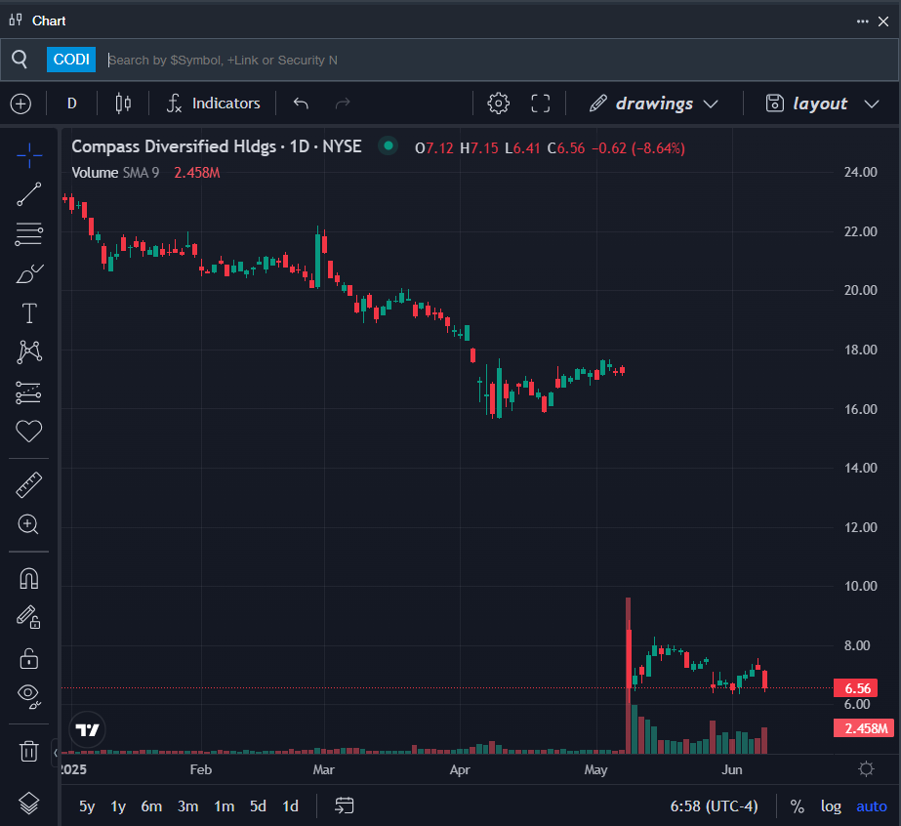Open the go to date picker

pos(345,805)
